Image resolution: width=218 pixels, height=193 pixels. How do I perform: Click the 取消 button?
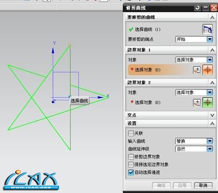203,185
